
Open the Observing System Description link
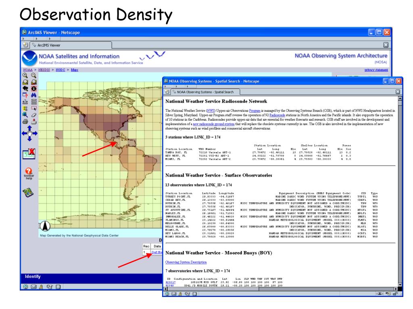(x=186, y=262)
